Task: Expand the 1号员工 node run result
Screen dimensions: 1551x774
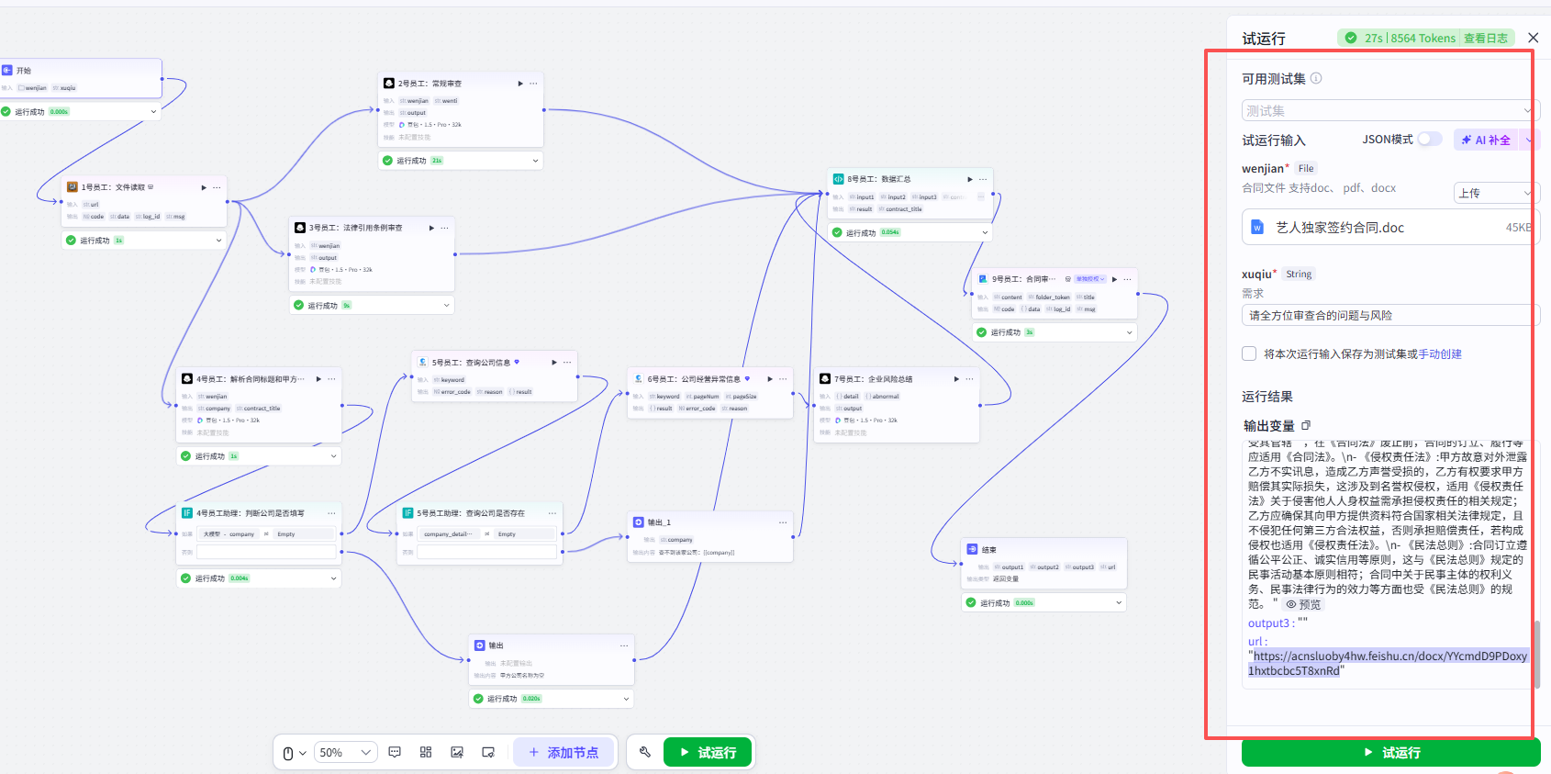Action: [x=218, y=241]
